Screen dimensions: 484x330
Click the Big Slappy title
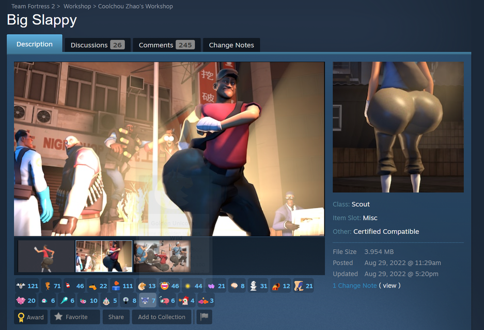(42, 20)
